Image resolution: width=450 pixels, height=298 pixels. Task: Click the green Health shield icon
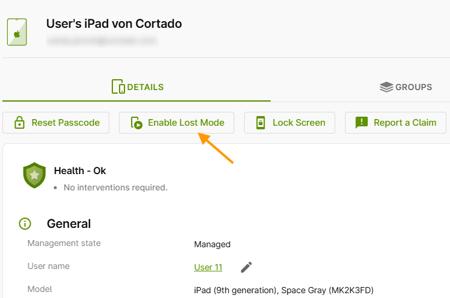tap(34, 175)
